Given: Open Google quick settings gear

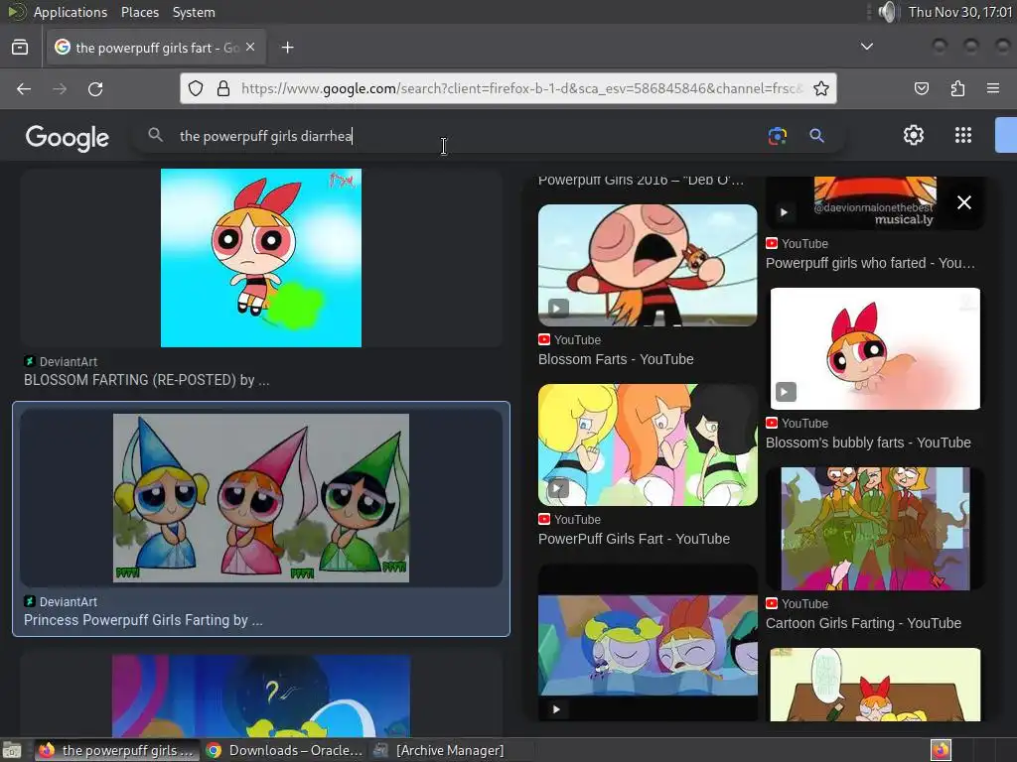Looking at the screenshot, I should coord(914,135).
